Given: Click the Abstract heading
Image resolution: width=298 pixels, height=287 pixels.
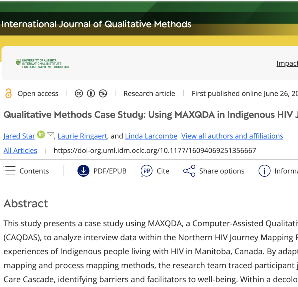Looking at the screenshot, I should (26, 203).
